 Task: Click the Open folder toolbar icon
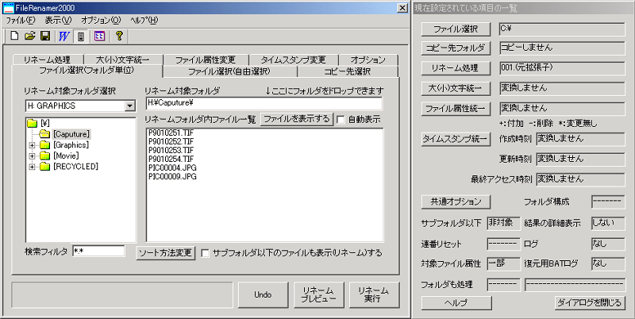click(x=30, y=36)
